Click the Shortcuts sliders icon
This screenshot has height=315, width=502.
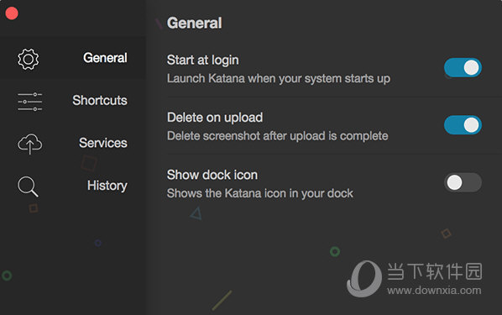[29, 102]
